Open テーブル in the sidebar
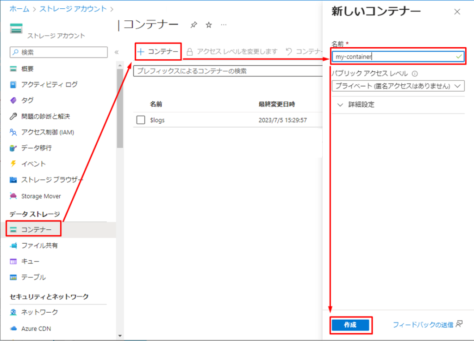Image resolution: width=474 pixels, height=341 pixels. pyautogui.click(x=33, y=277)
